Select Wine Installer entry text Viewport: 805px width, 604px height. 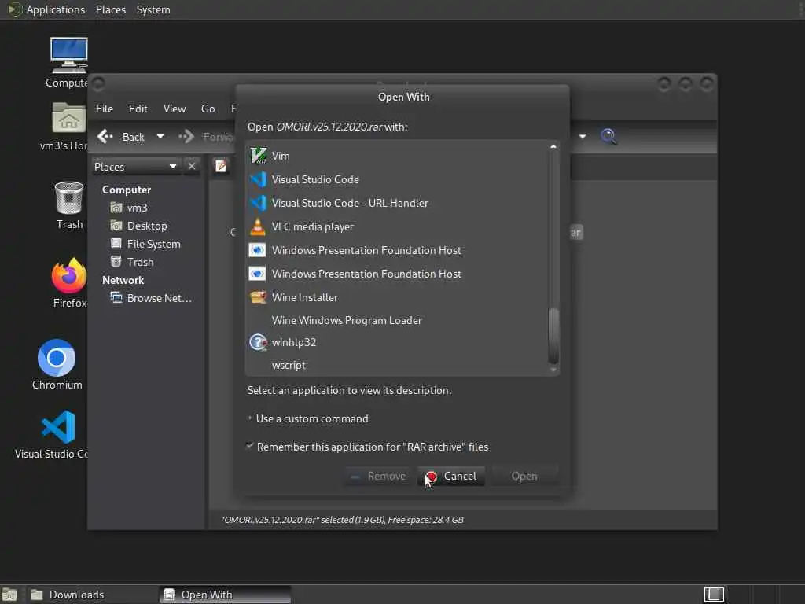coord(304,297)
